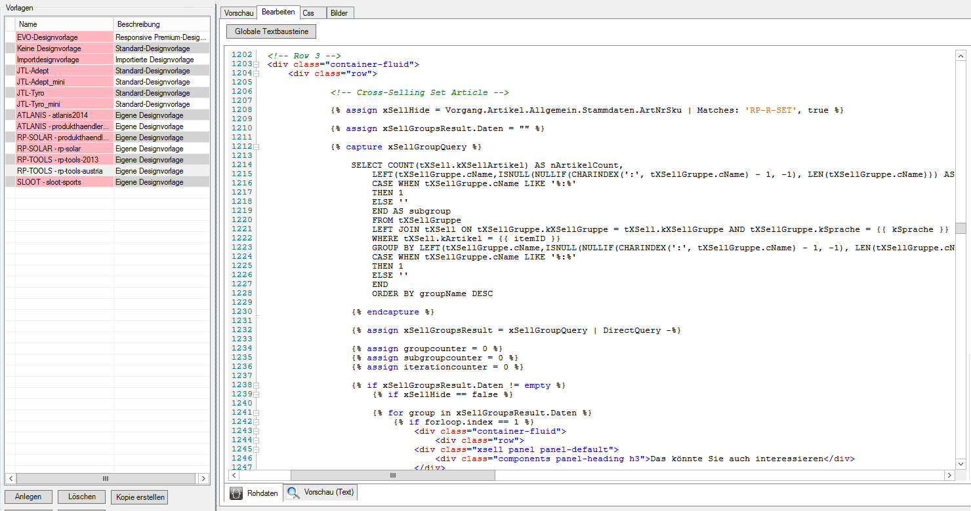Select the JTL-Tyro_mini template row
The width and height of the screenshot is (971, 511).
108,104
